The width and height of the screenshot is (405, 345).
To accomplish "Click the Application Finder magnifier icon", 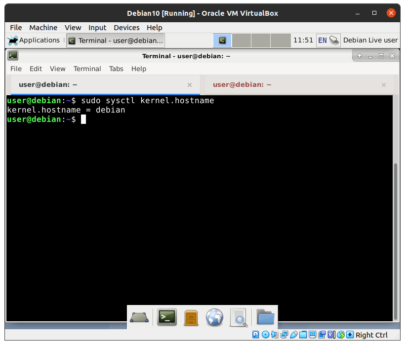I will 239,317.
